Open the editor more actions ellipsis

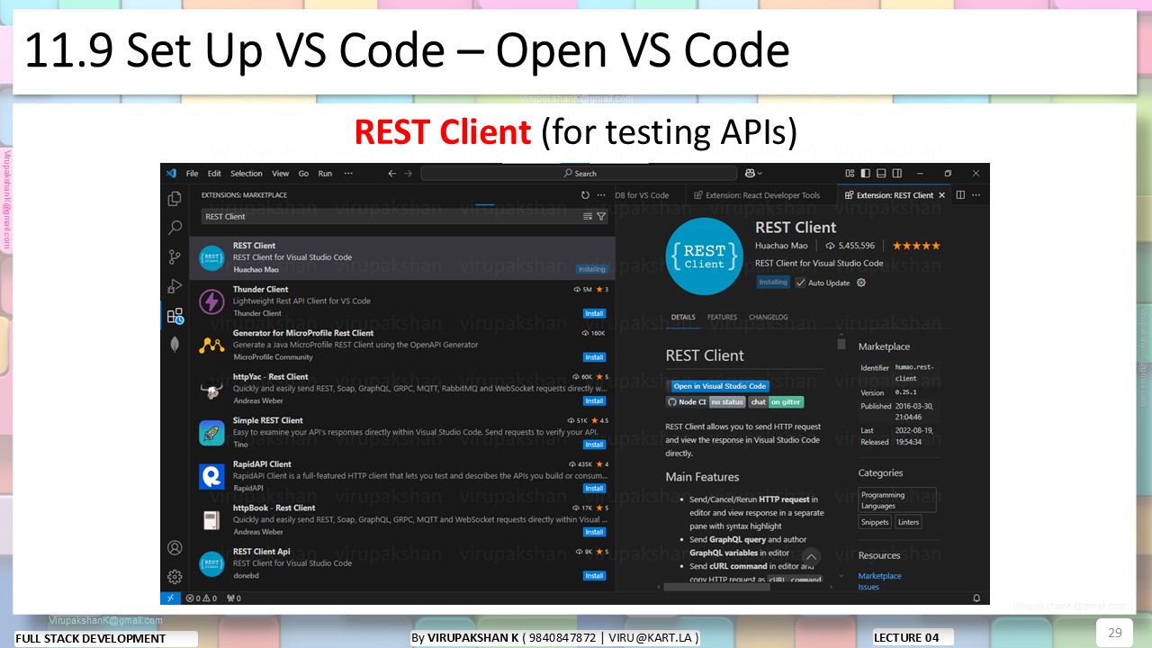click(x=976, y=195)
